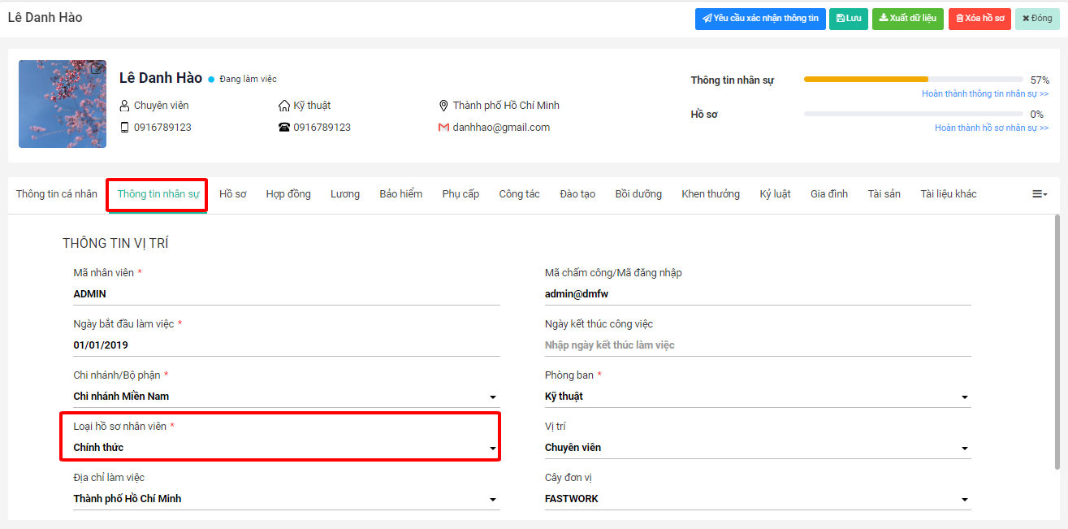Open the Vị trí dropdown
1068x529 pixels.
(965, 449)
